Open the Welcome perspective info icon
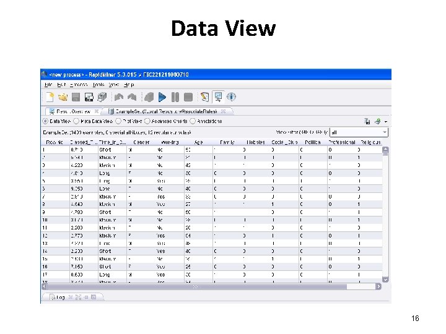The width and height of the screenshot is (446, 334). click(231, 97)
